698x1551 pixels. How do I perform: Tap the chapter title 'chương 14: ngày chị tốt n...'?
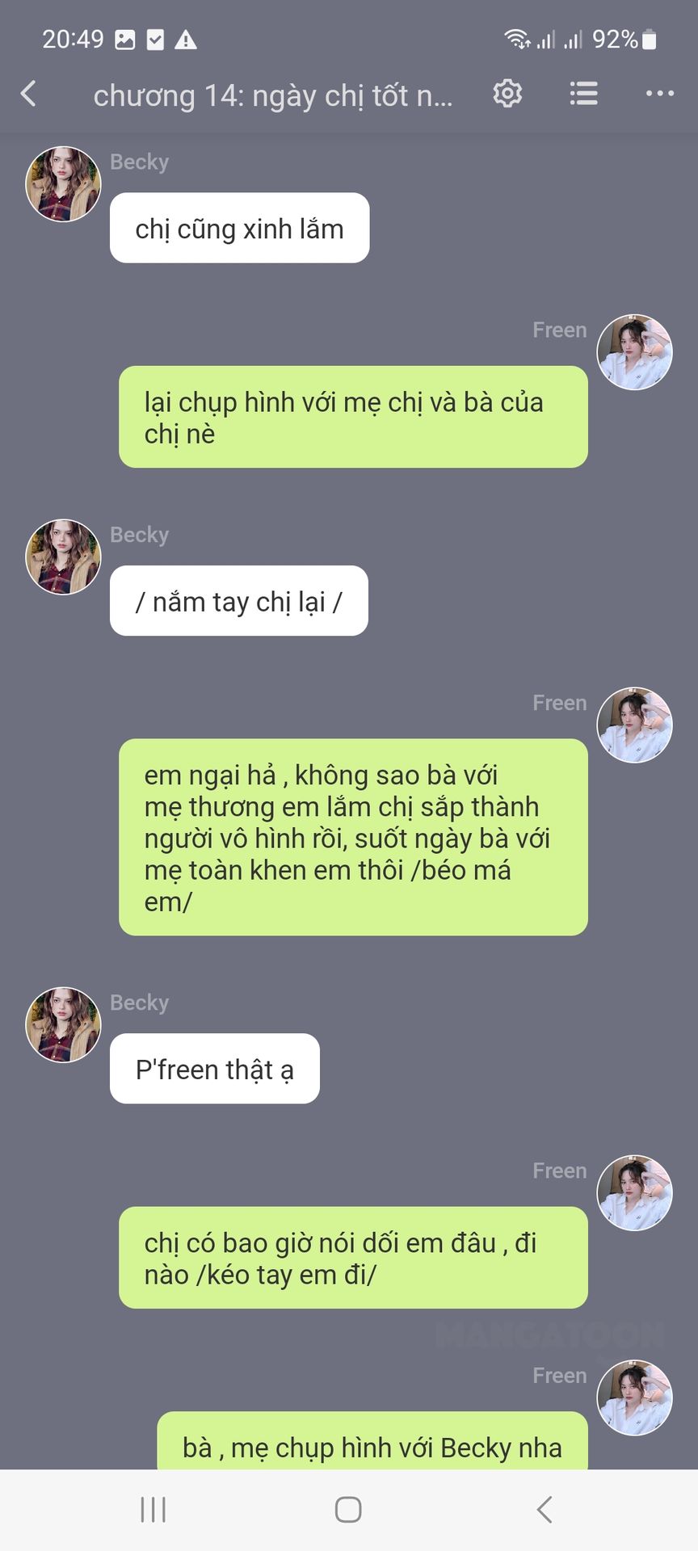273,95
